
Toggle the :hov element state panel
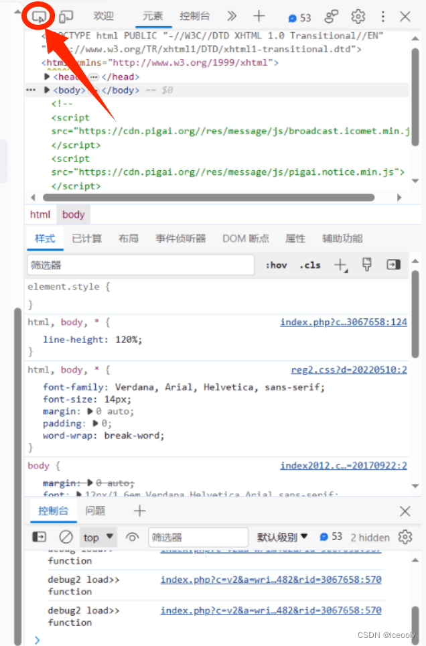pos(276,265)
